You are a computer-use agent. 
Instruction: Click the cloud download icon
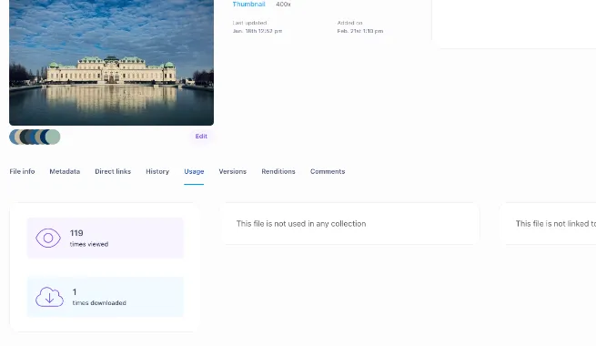click(49, 297)
